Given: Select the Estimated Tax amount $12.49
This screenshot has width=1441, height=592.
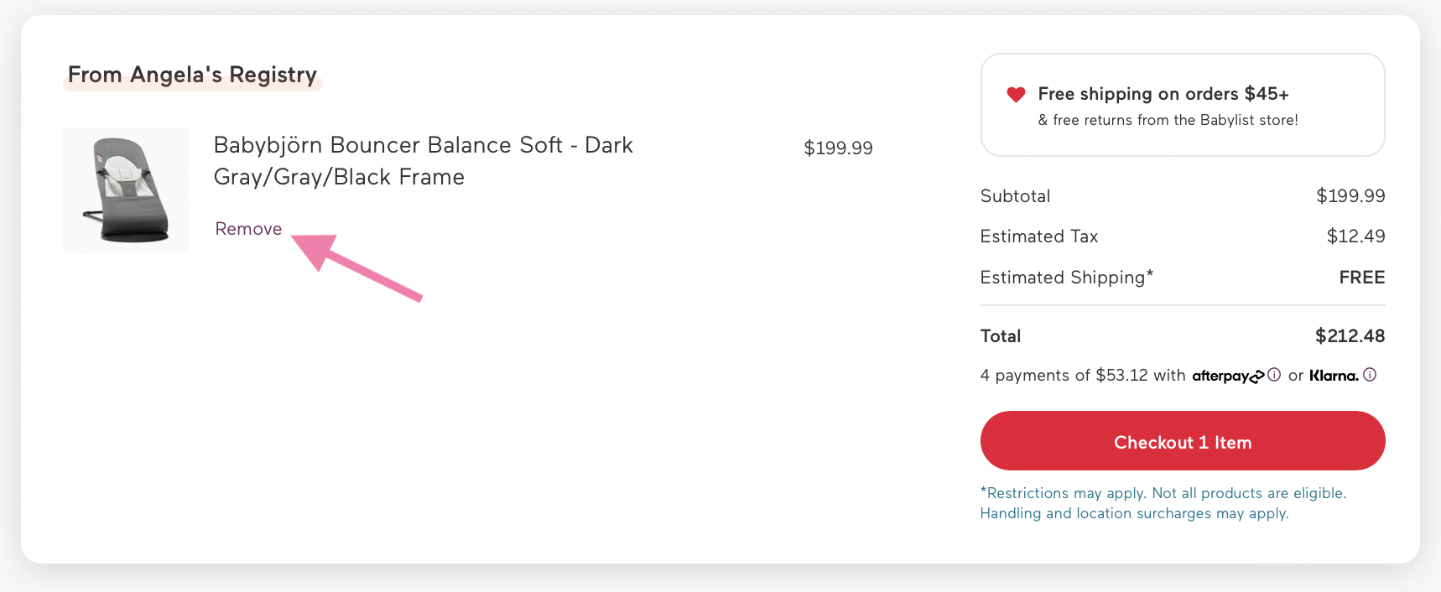Looking at the screenshot, I should [x=1355, y=236].
